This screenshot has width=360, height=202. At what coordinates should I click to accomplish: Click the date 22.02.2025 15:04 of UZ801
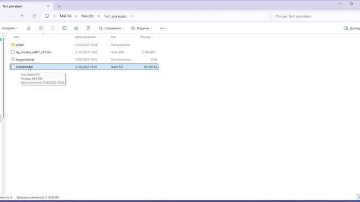point(86,45)
